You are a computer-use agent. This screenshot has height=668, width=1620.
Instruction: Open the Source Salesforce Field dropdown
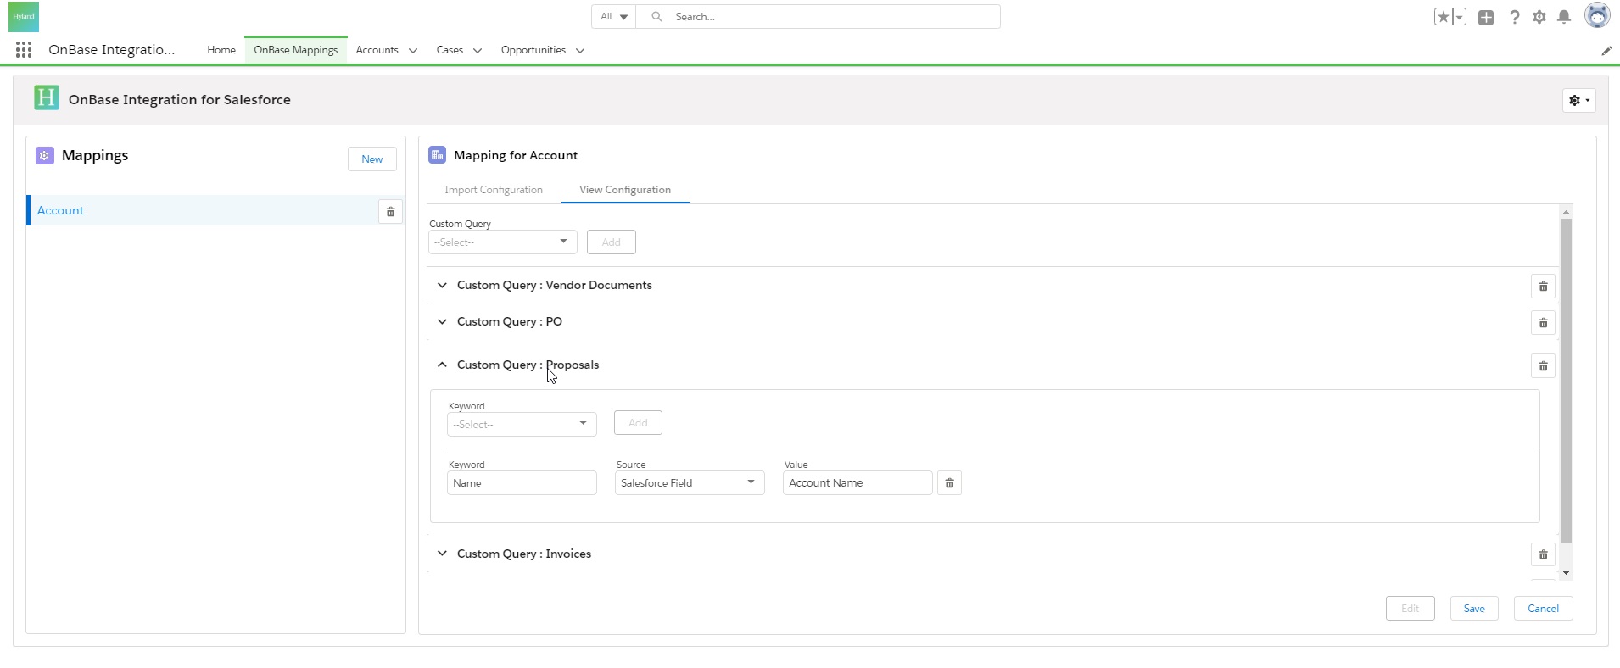tap(689, 483)
